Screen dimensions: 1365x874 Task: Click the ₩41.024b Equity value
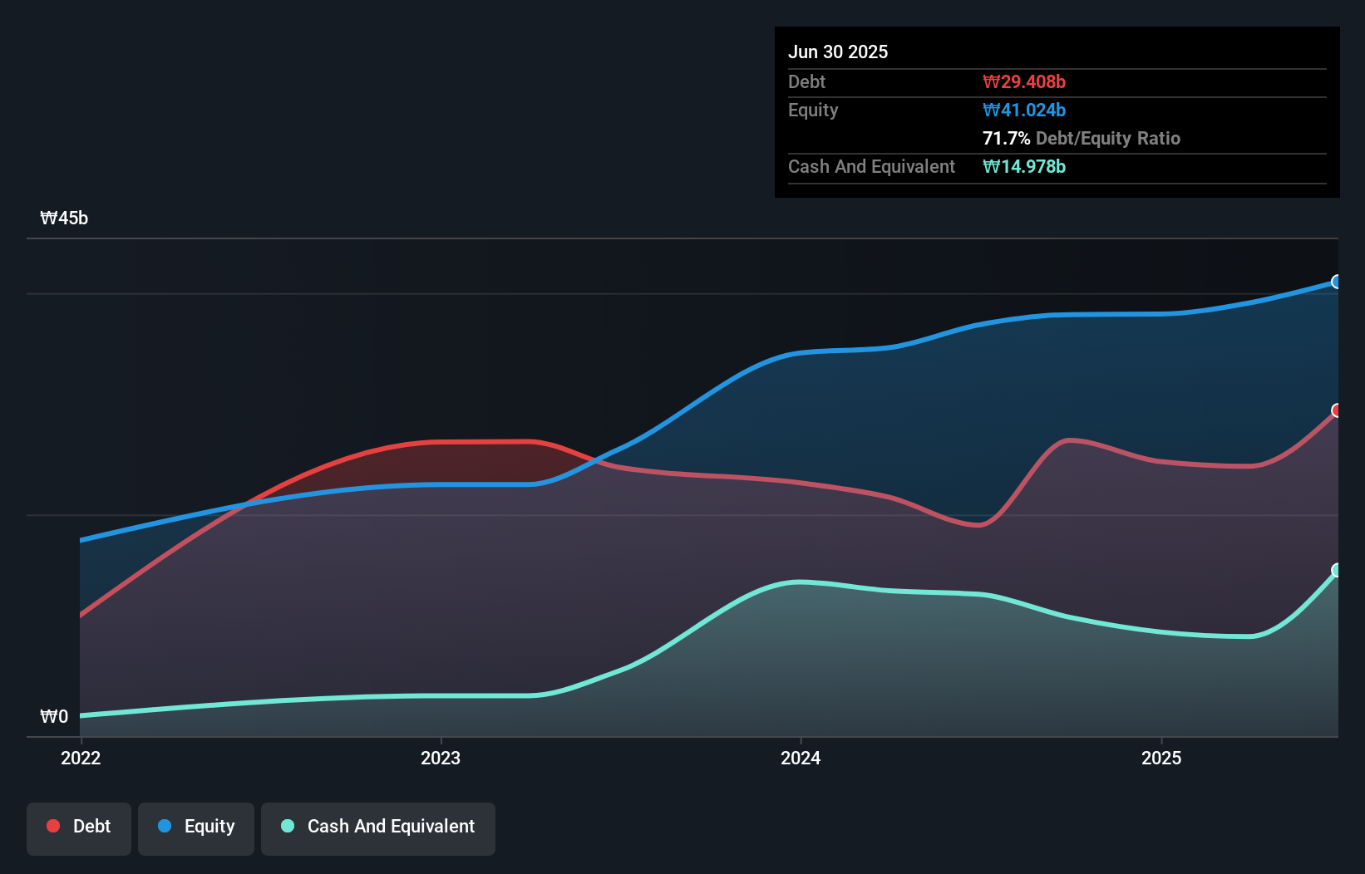click(x=1023, y=110)
